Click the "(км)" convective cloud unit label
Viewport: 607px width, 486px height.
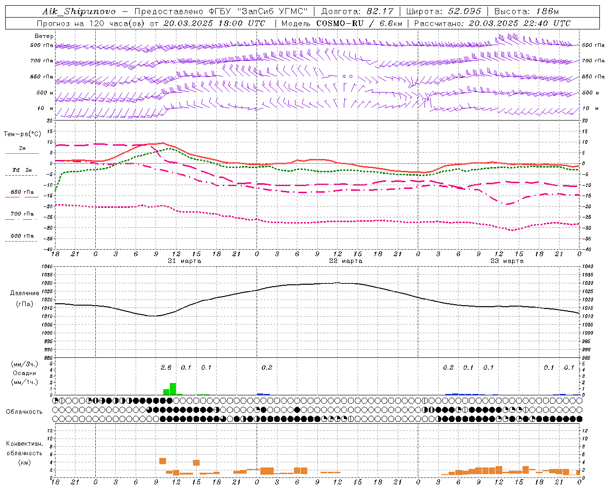coord(24,463)
